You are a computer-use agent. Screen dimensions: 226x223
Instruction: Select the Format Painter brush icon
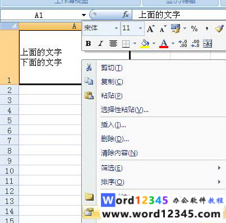coord(219,29)
